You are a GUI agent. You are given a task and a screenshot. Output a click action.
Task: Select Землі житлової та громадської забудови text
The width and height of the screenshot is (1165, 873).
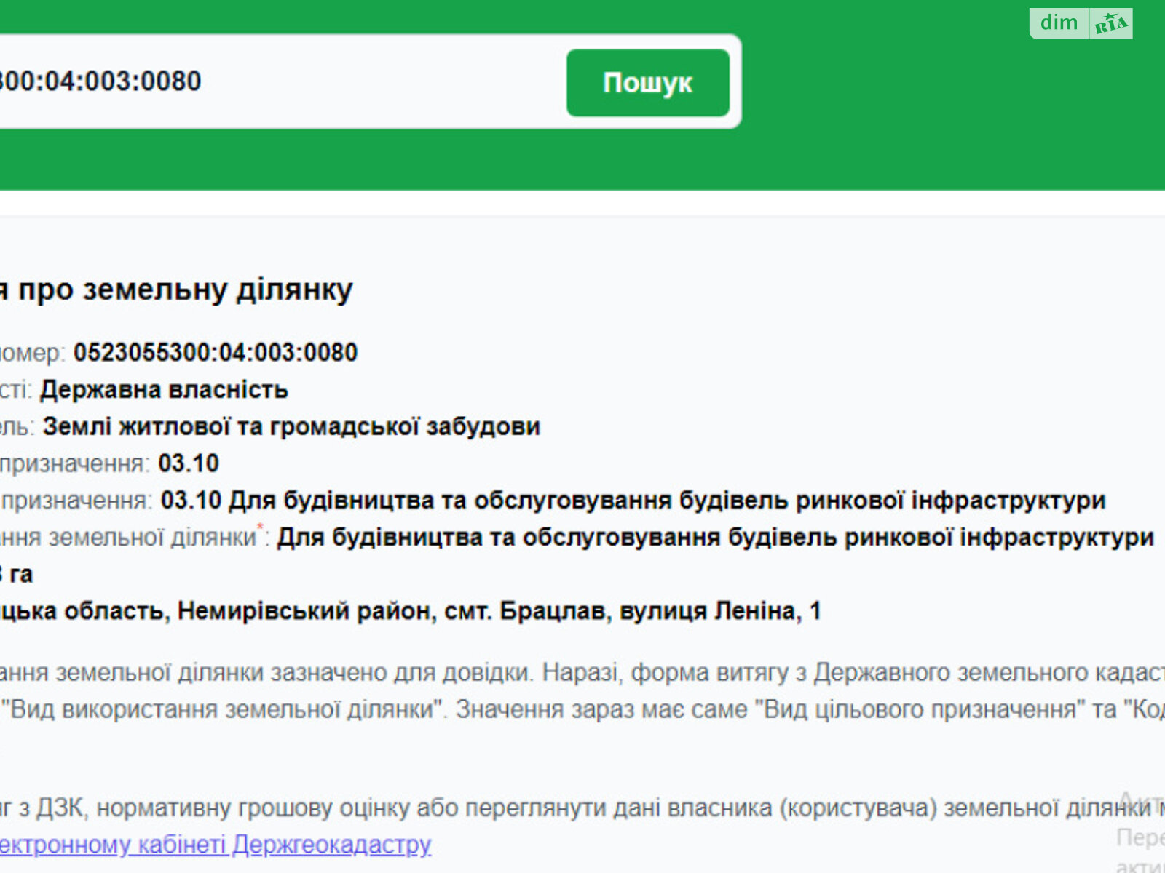tap(291, 427)
